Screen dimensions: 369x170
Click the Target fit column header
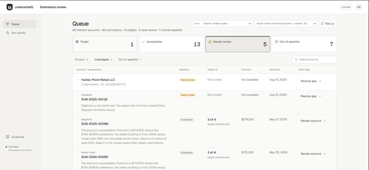pos(212,70)
